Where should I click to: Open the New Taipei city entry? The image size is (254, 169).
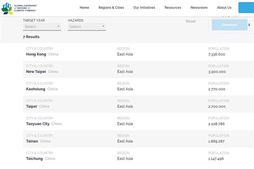pyautogui.click(x=36, y=72)
